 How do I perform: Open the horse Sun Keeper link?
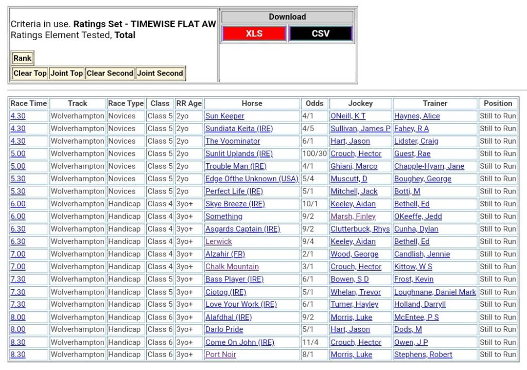[224, 116]
